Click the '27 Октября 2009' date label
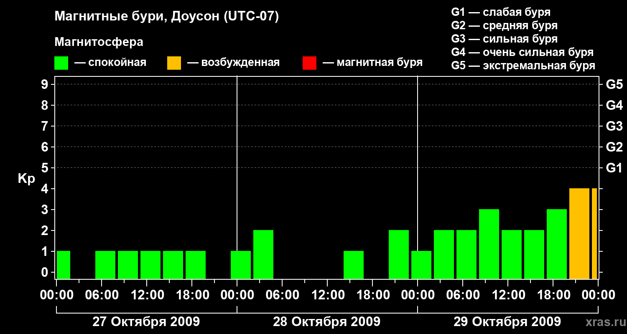The width and height of the screenshot is (627, 334). click(x=146, y=322)
